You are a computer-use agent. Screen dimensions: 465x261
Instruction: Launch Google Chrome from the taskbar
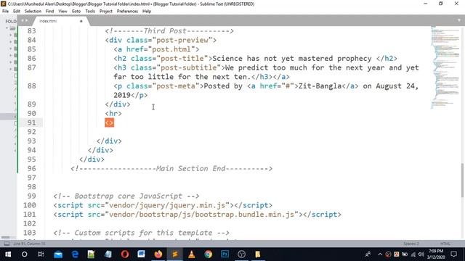209,254
